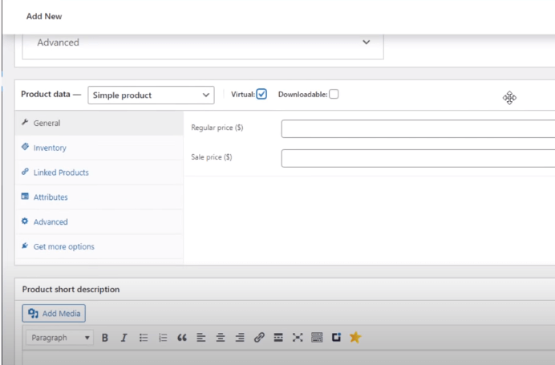Viewport: 555px width, 365px height.
Task: Expand the Advanced panel chevron at top
Action: pos(367,43)
